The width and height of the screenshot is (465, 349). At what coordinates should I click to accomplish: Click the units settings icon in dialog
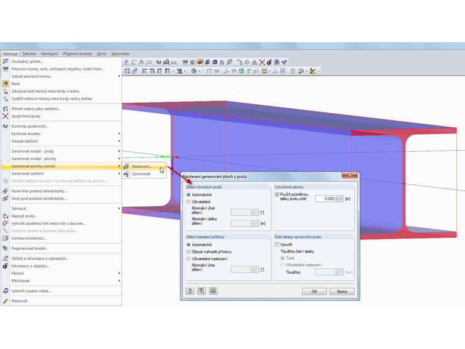coord(201,291)
